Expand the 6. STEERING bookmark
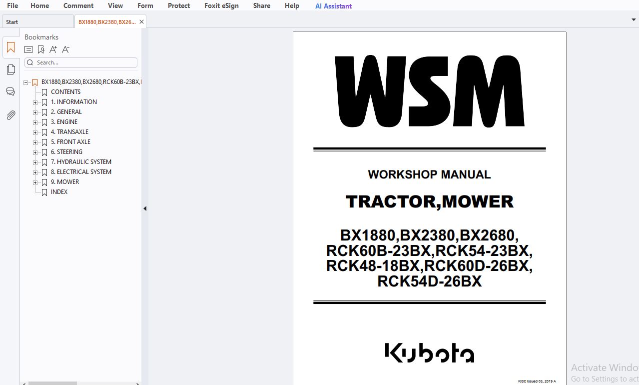 click(x=35, y=152)
